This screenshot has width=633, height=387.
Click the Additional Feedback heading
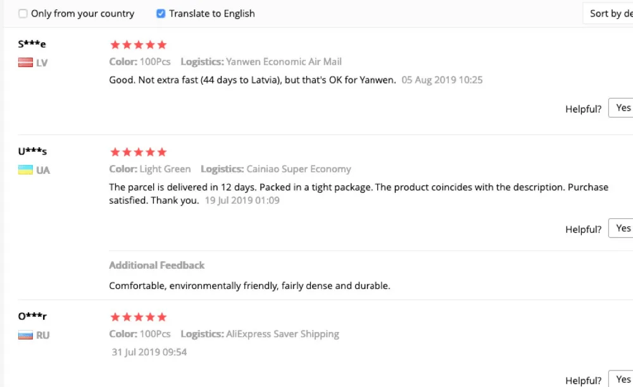(x=157, y=266)
